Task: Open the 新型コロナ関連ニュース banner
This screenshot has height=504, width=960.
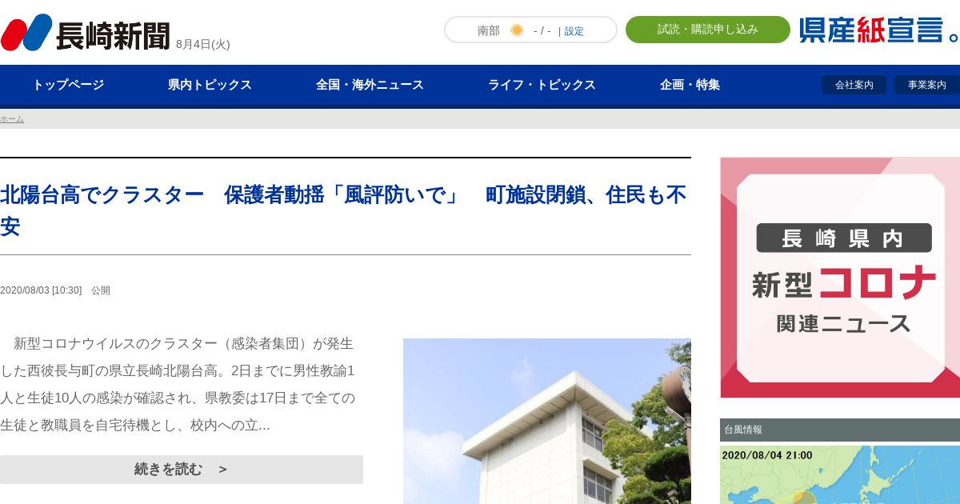Action: 840,278
